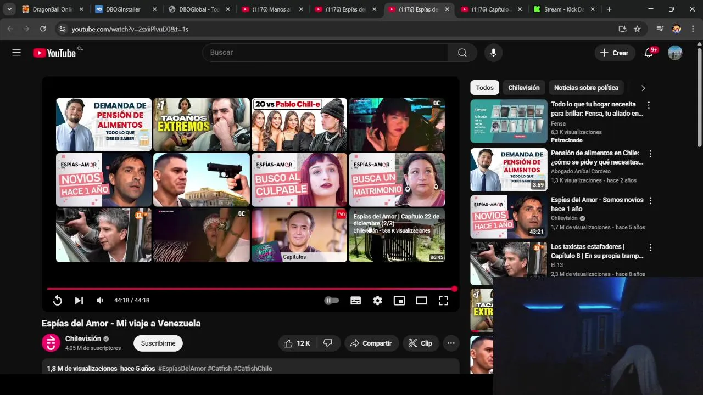Open Pensión de alimentos en Chile title
Screen dimensions: 703x395
597,157
